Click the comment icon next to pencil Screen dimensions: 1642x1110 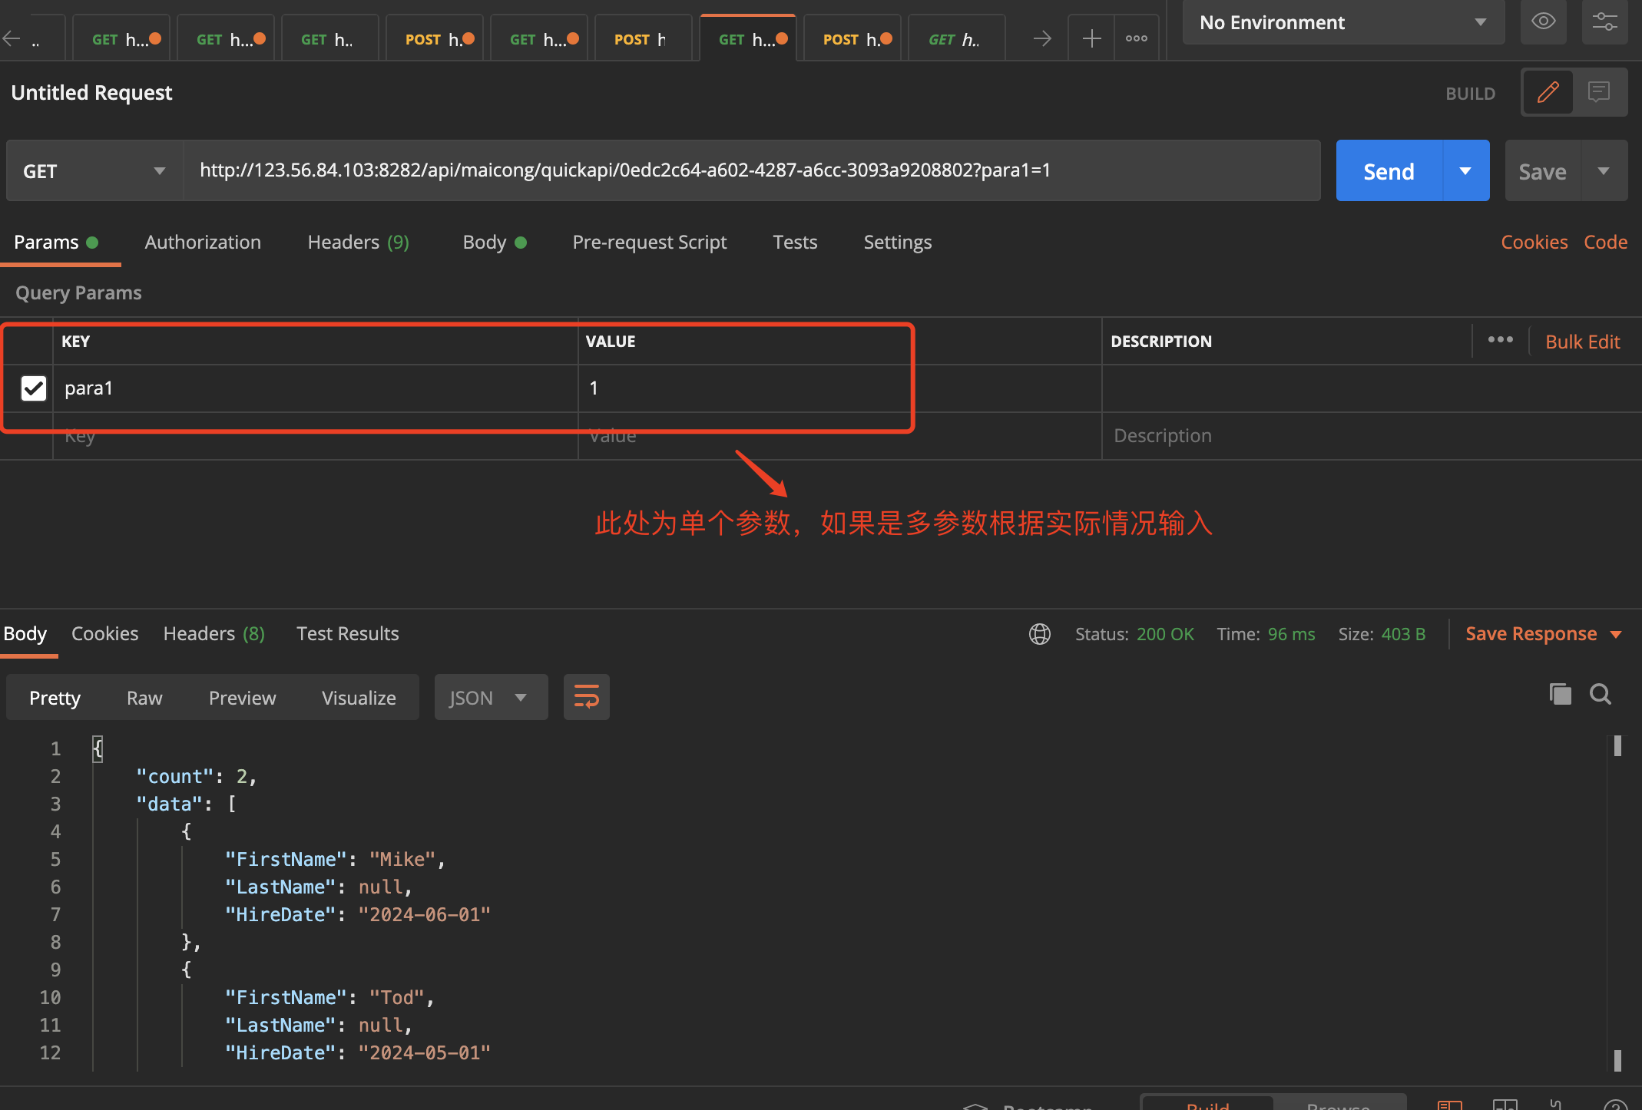[1599, 92]
